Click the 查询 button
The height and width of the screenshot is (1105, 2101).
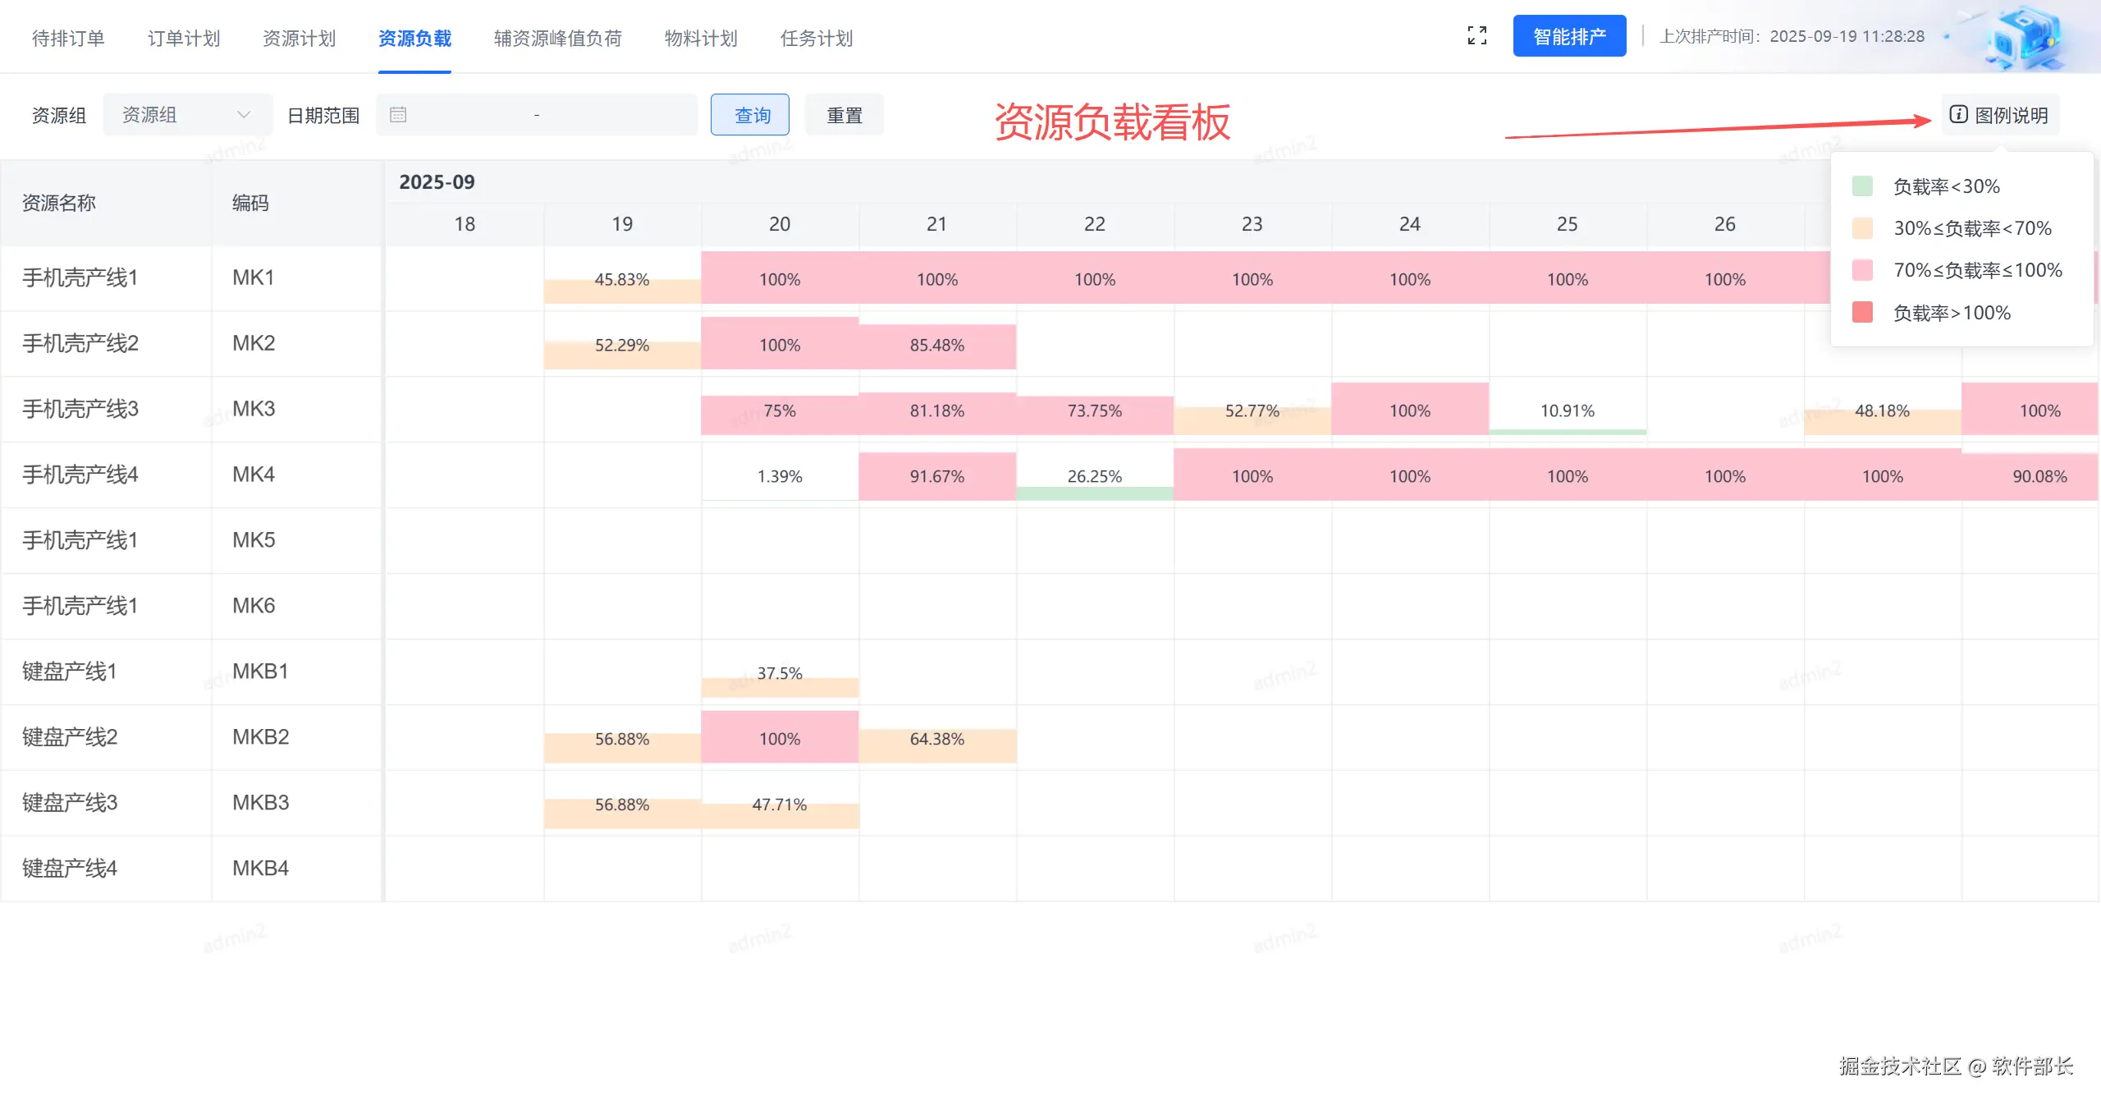(x=751, y=115)
